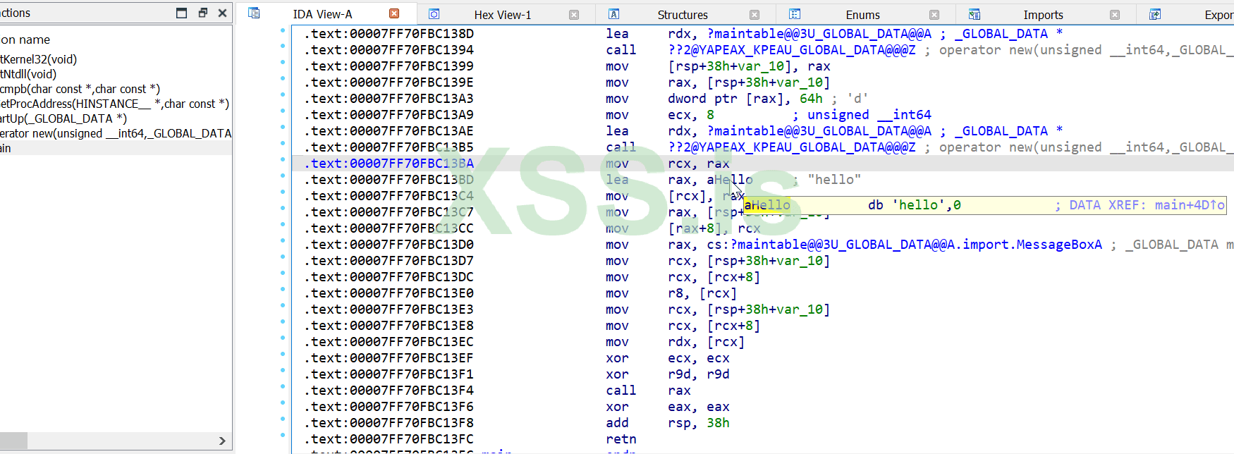This screenshot has height=454, width=1234.
Task: Click the Enums tab icon
Action: coord(795,14)
